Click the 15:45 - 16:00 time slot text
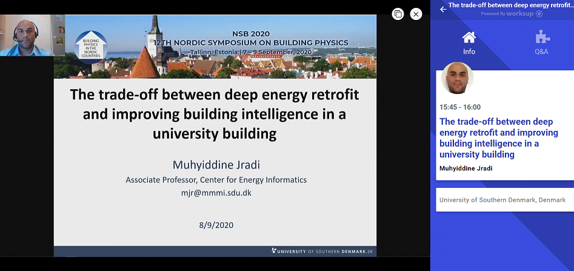Viewport: 574px width, 271px height. (460, 107)
